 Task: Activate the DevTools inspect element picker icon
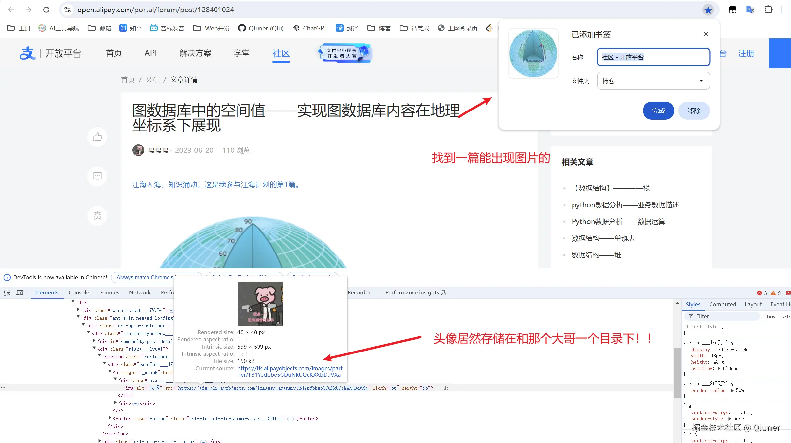7,292
